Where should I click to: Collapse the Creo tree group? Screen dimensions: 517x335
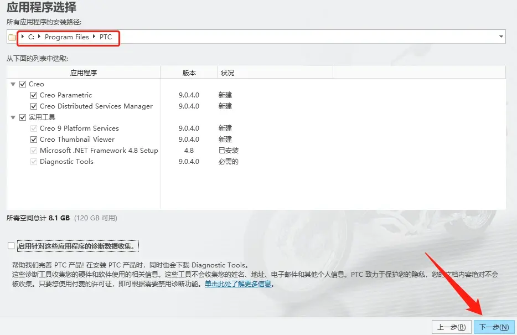13,84
